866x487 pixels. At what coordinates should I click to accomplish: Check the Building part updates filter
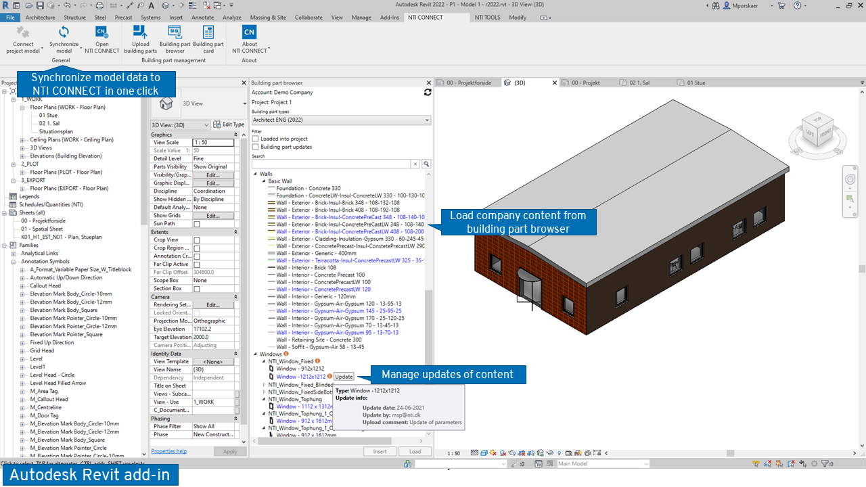[255, 147]
